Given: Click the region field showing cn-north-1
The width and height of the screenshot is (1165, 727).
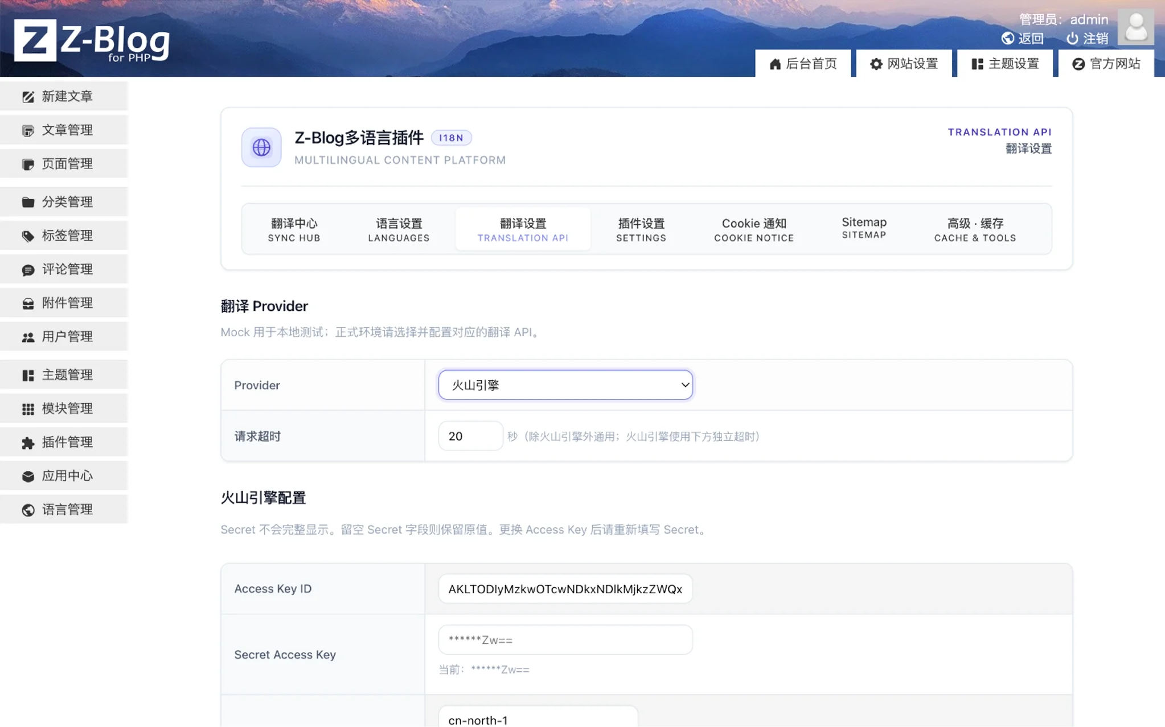Looking at the screenshot, I should tap(538, 718).
